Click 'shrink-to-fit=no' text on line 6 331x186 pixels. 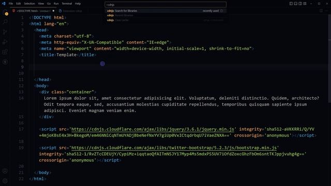(x=229, y=49)
